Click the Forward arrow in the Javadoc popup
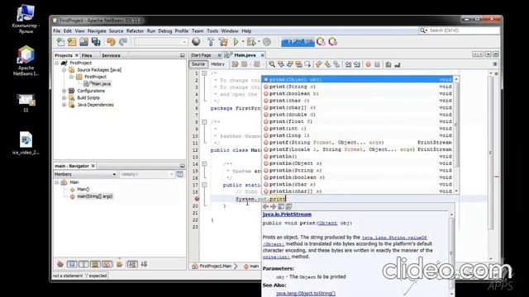Viewport: 529px width, 297px height. [x=274, y=206]
